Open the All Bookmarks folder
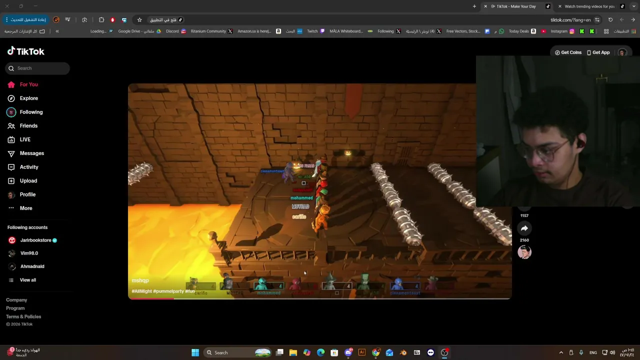Viewport: 640px width, 360px height. (x=24, y=31)
